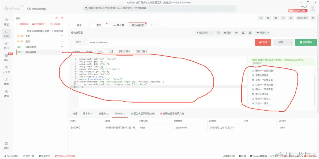Switch to the 登录 tab
This screenshot has width=319, height=159.
coord(79,25)
